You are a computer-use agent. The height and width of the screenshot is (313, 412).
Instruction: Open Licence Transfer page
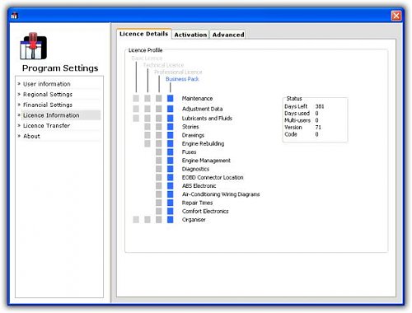[47, 126]
